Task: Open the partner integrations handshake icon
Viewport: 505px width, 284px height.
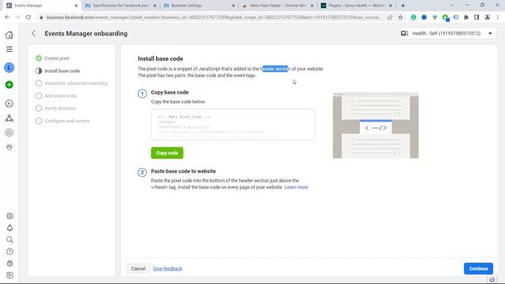Action: tap(9, 147)
